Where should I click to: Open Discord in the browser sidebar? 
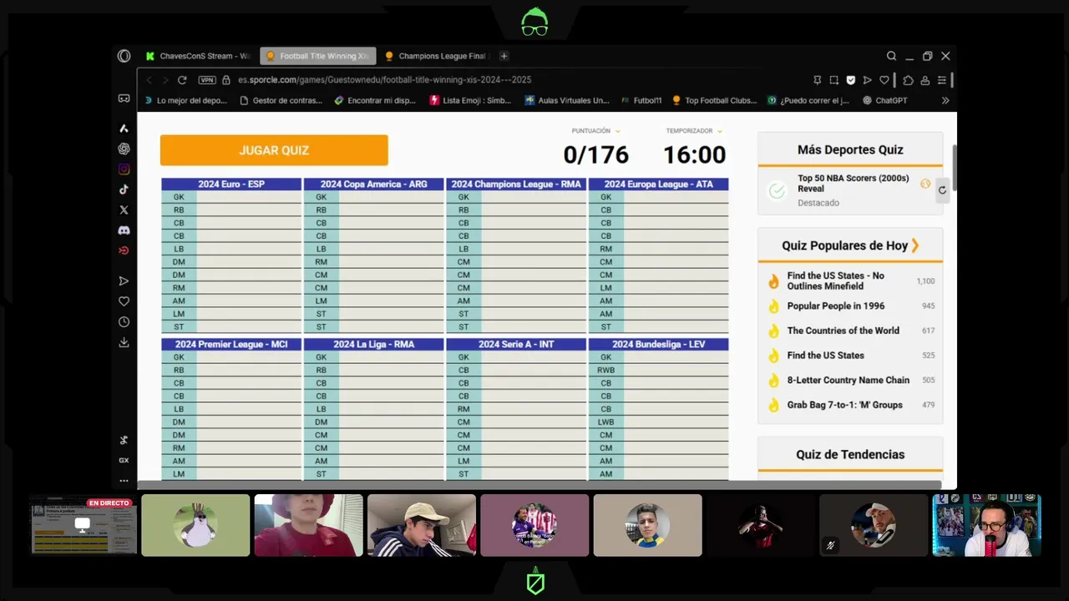click(x=124, y=230)
